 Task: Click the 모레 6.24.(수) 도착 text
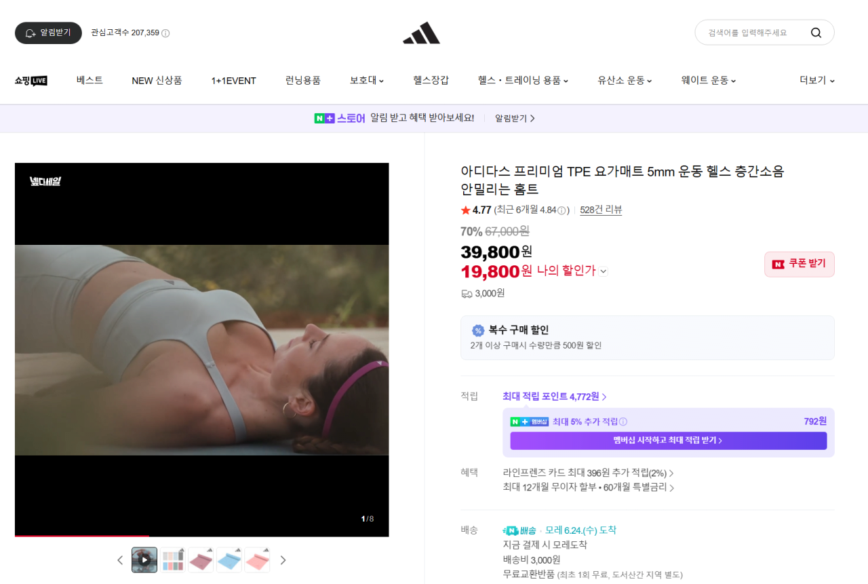pos(580,530)
